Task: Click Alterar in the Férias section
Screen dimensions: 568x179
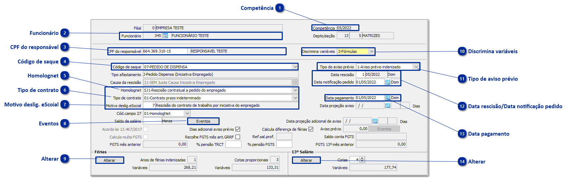Action: [109, 160]
